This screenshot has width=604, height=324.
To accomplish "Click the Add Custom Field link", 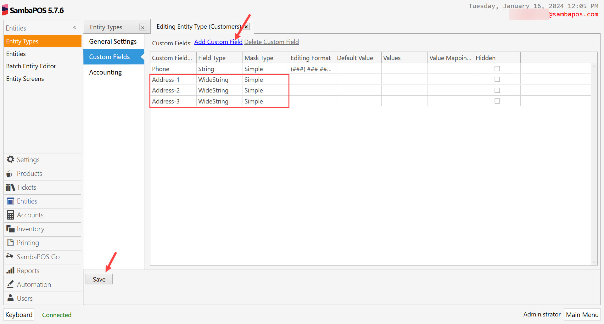I will point(218,42).
